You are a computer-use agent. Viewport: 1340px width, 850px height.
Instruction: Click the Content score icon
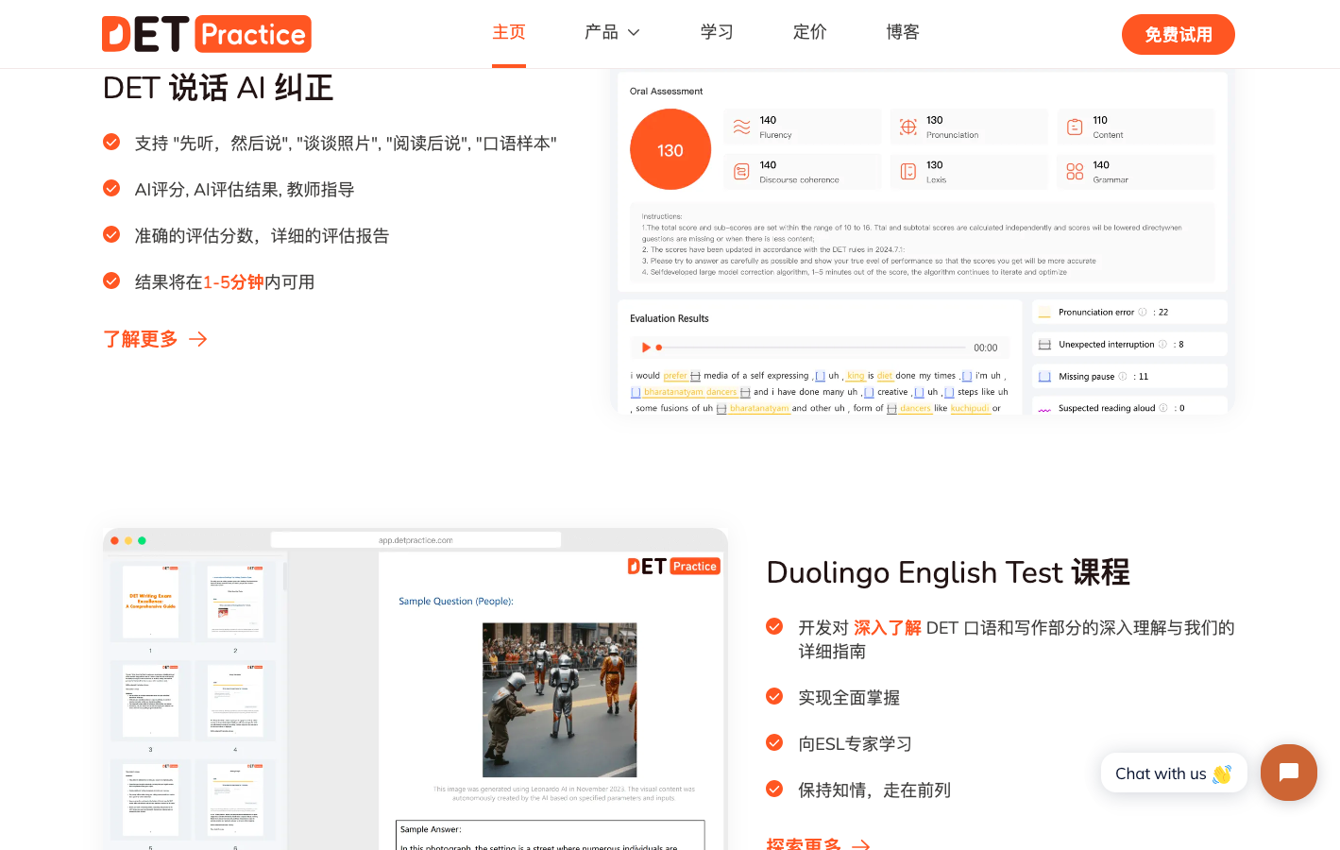[x=1075, y=127]
